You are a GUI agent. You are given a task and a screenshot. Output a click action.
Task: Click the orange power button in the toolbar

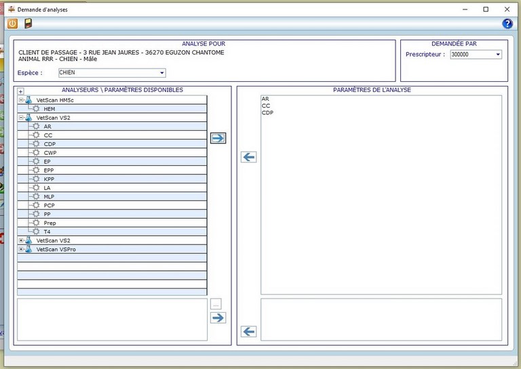click(12, 24)
